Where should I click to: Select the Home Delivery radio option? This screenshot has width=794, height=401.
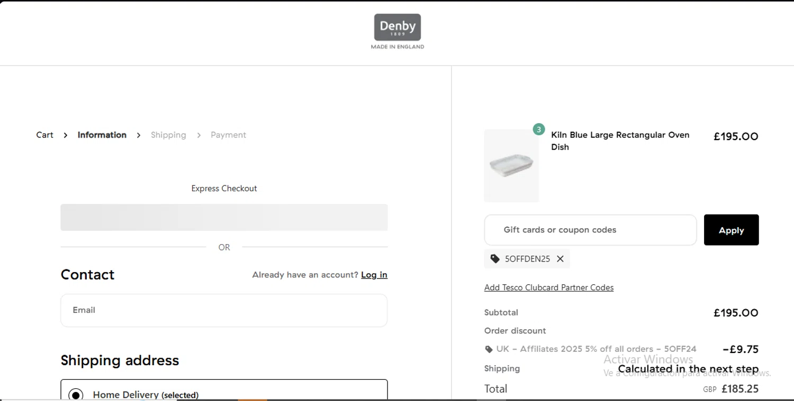(x=76, y=395)
